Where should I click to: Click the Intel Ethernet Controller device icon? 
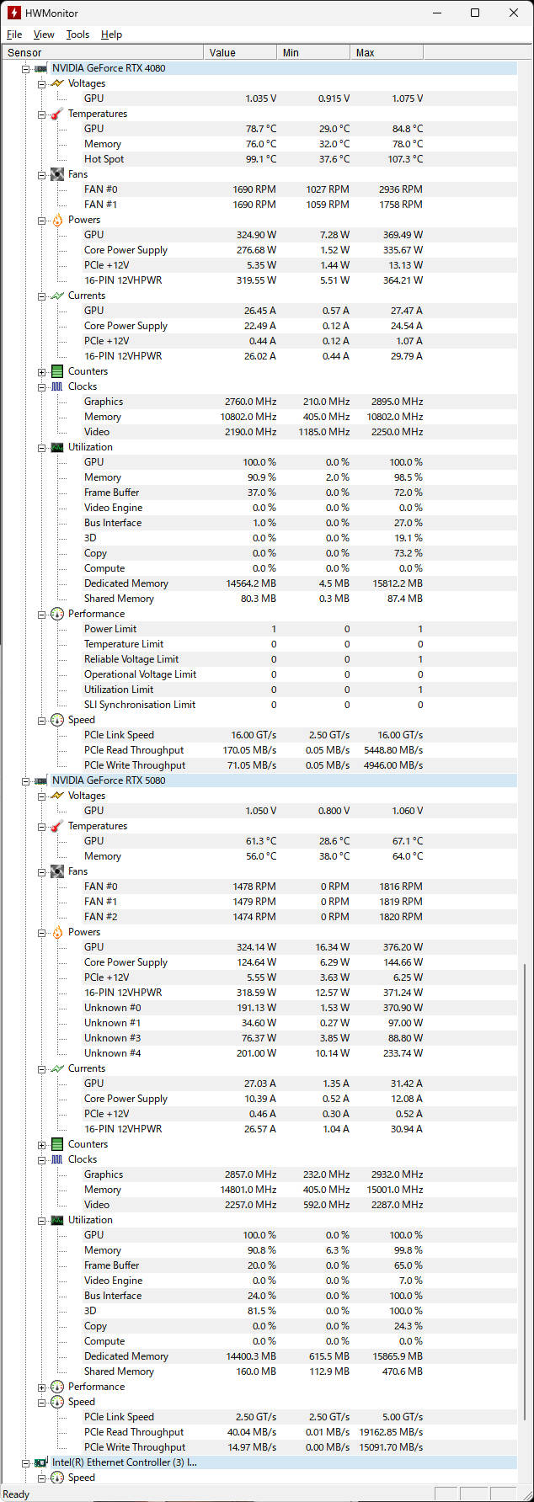40,1462
